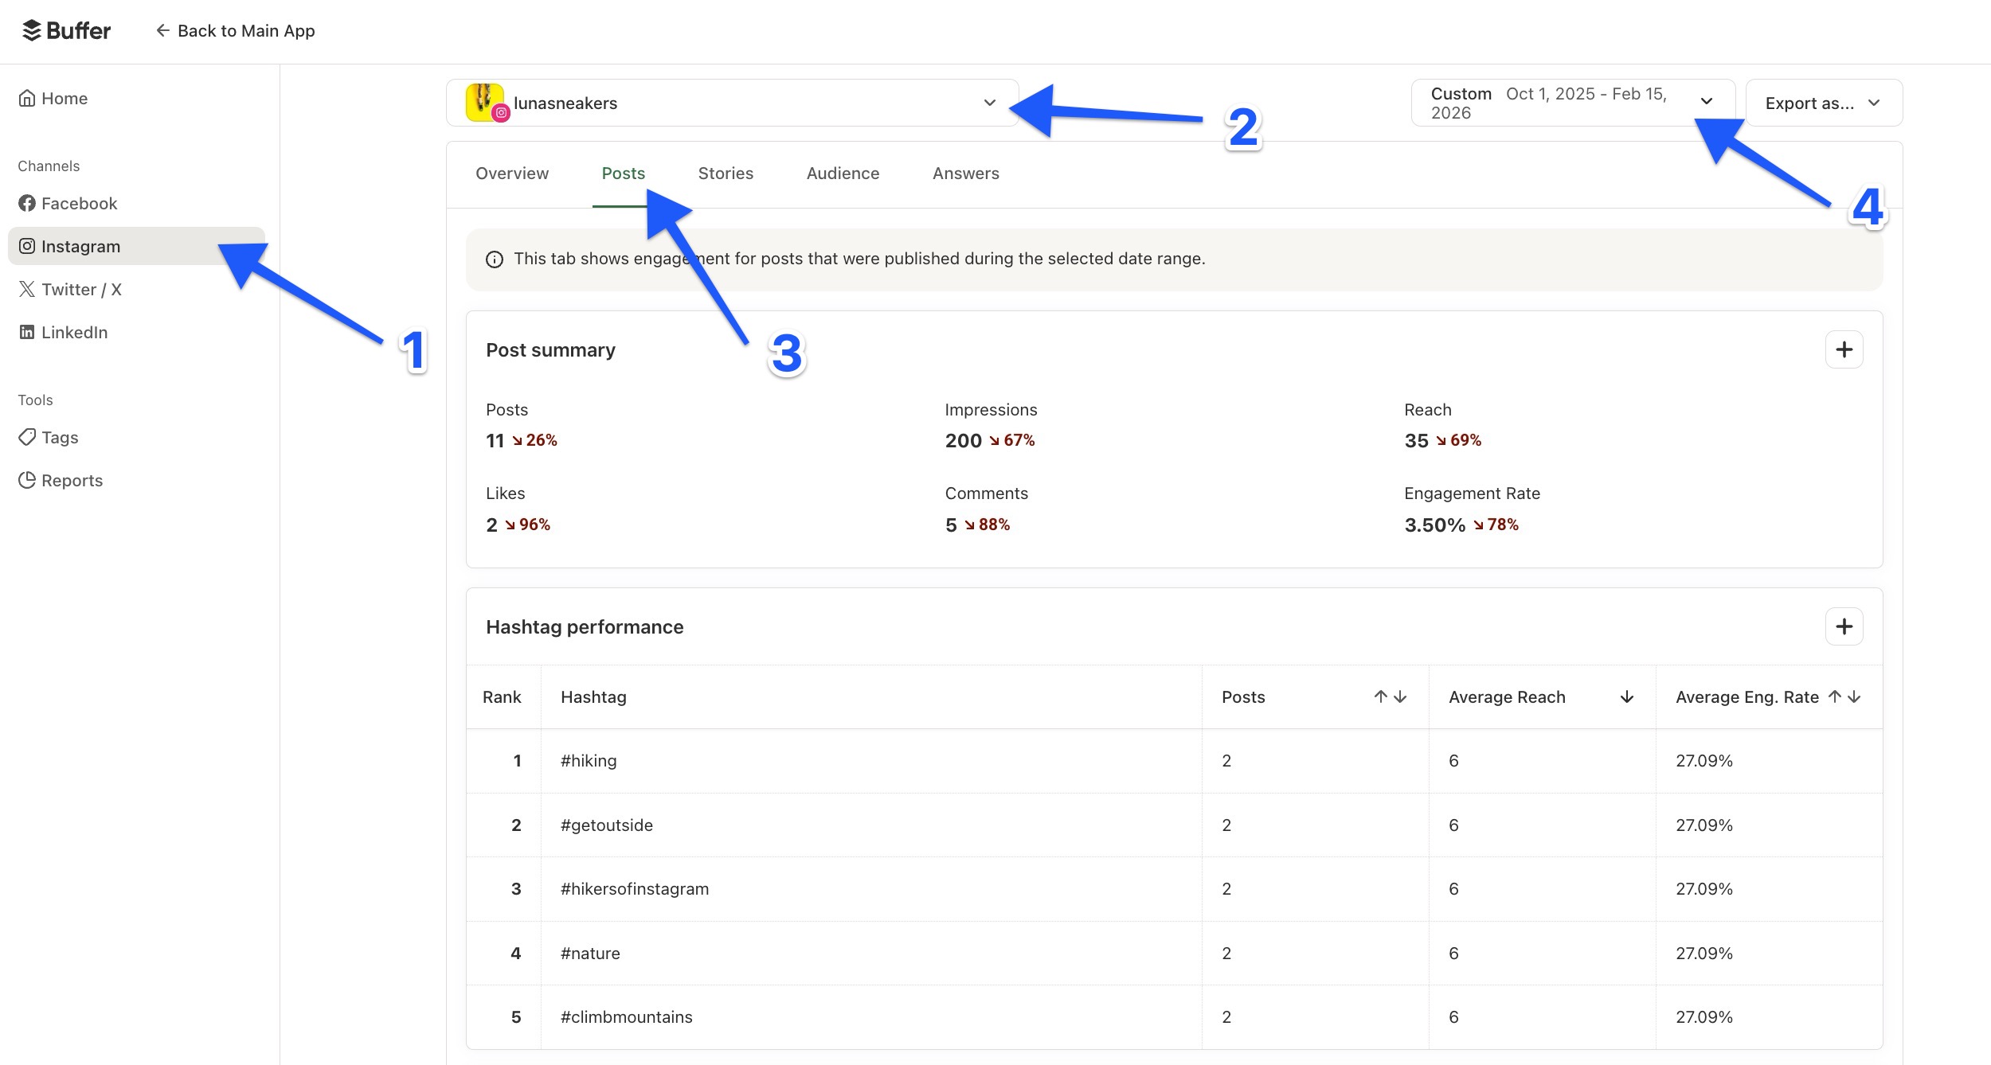
Task: Click the Comments value 5
Action: 951,525
